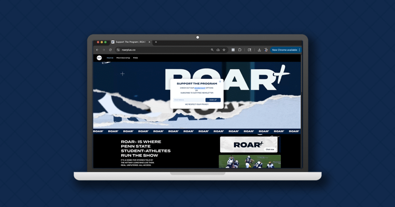The width and height of the screenshot is (395, 207).
Task: Bookmark this page with the star icon
Action: [x=224, y=50]
